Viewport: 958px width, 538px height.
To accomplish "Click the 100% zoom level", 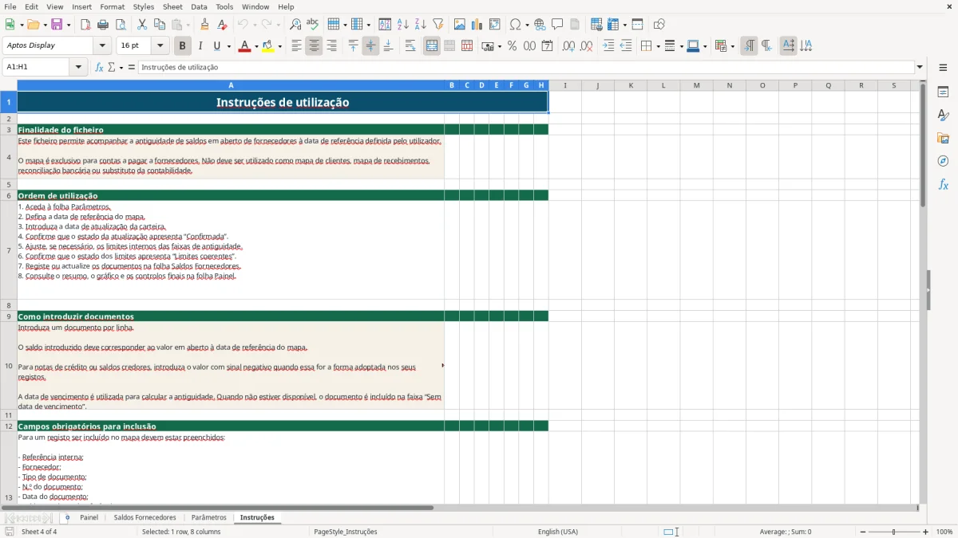I will (944, 532).
